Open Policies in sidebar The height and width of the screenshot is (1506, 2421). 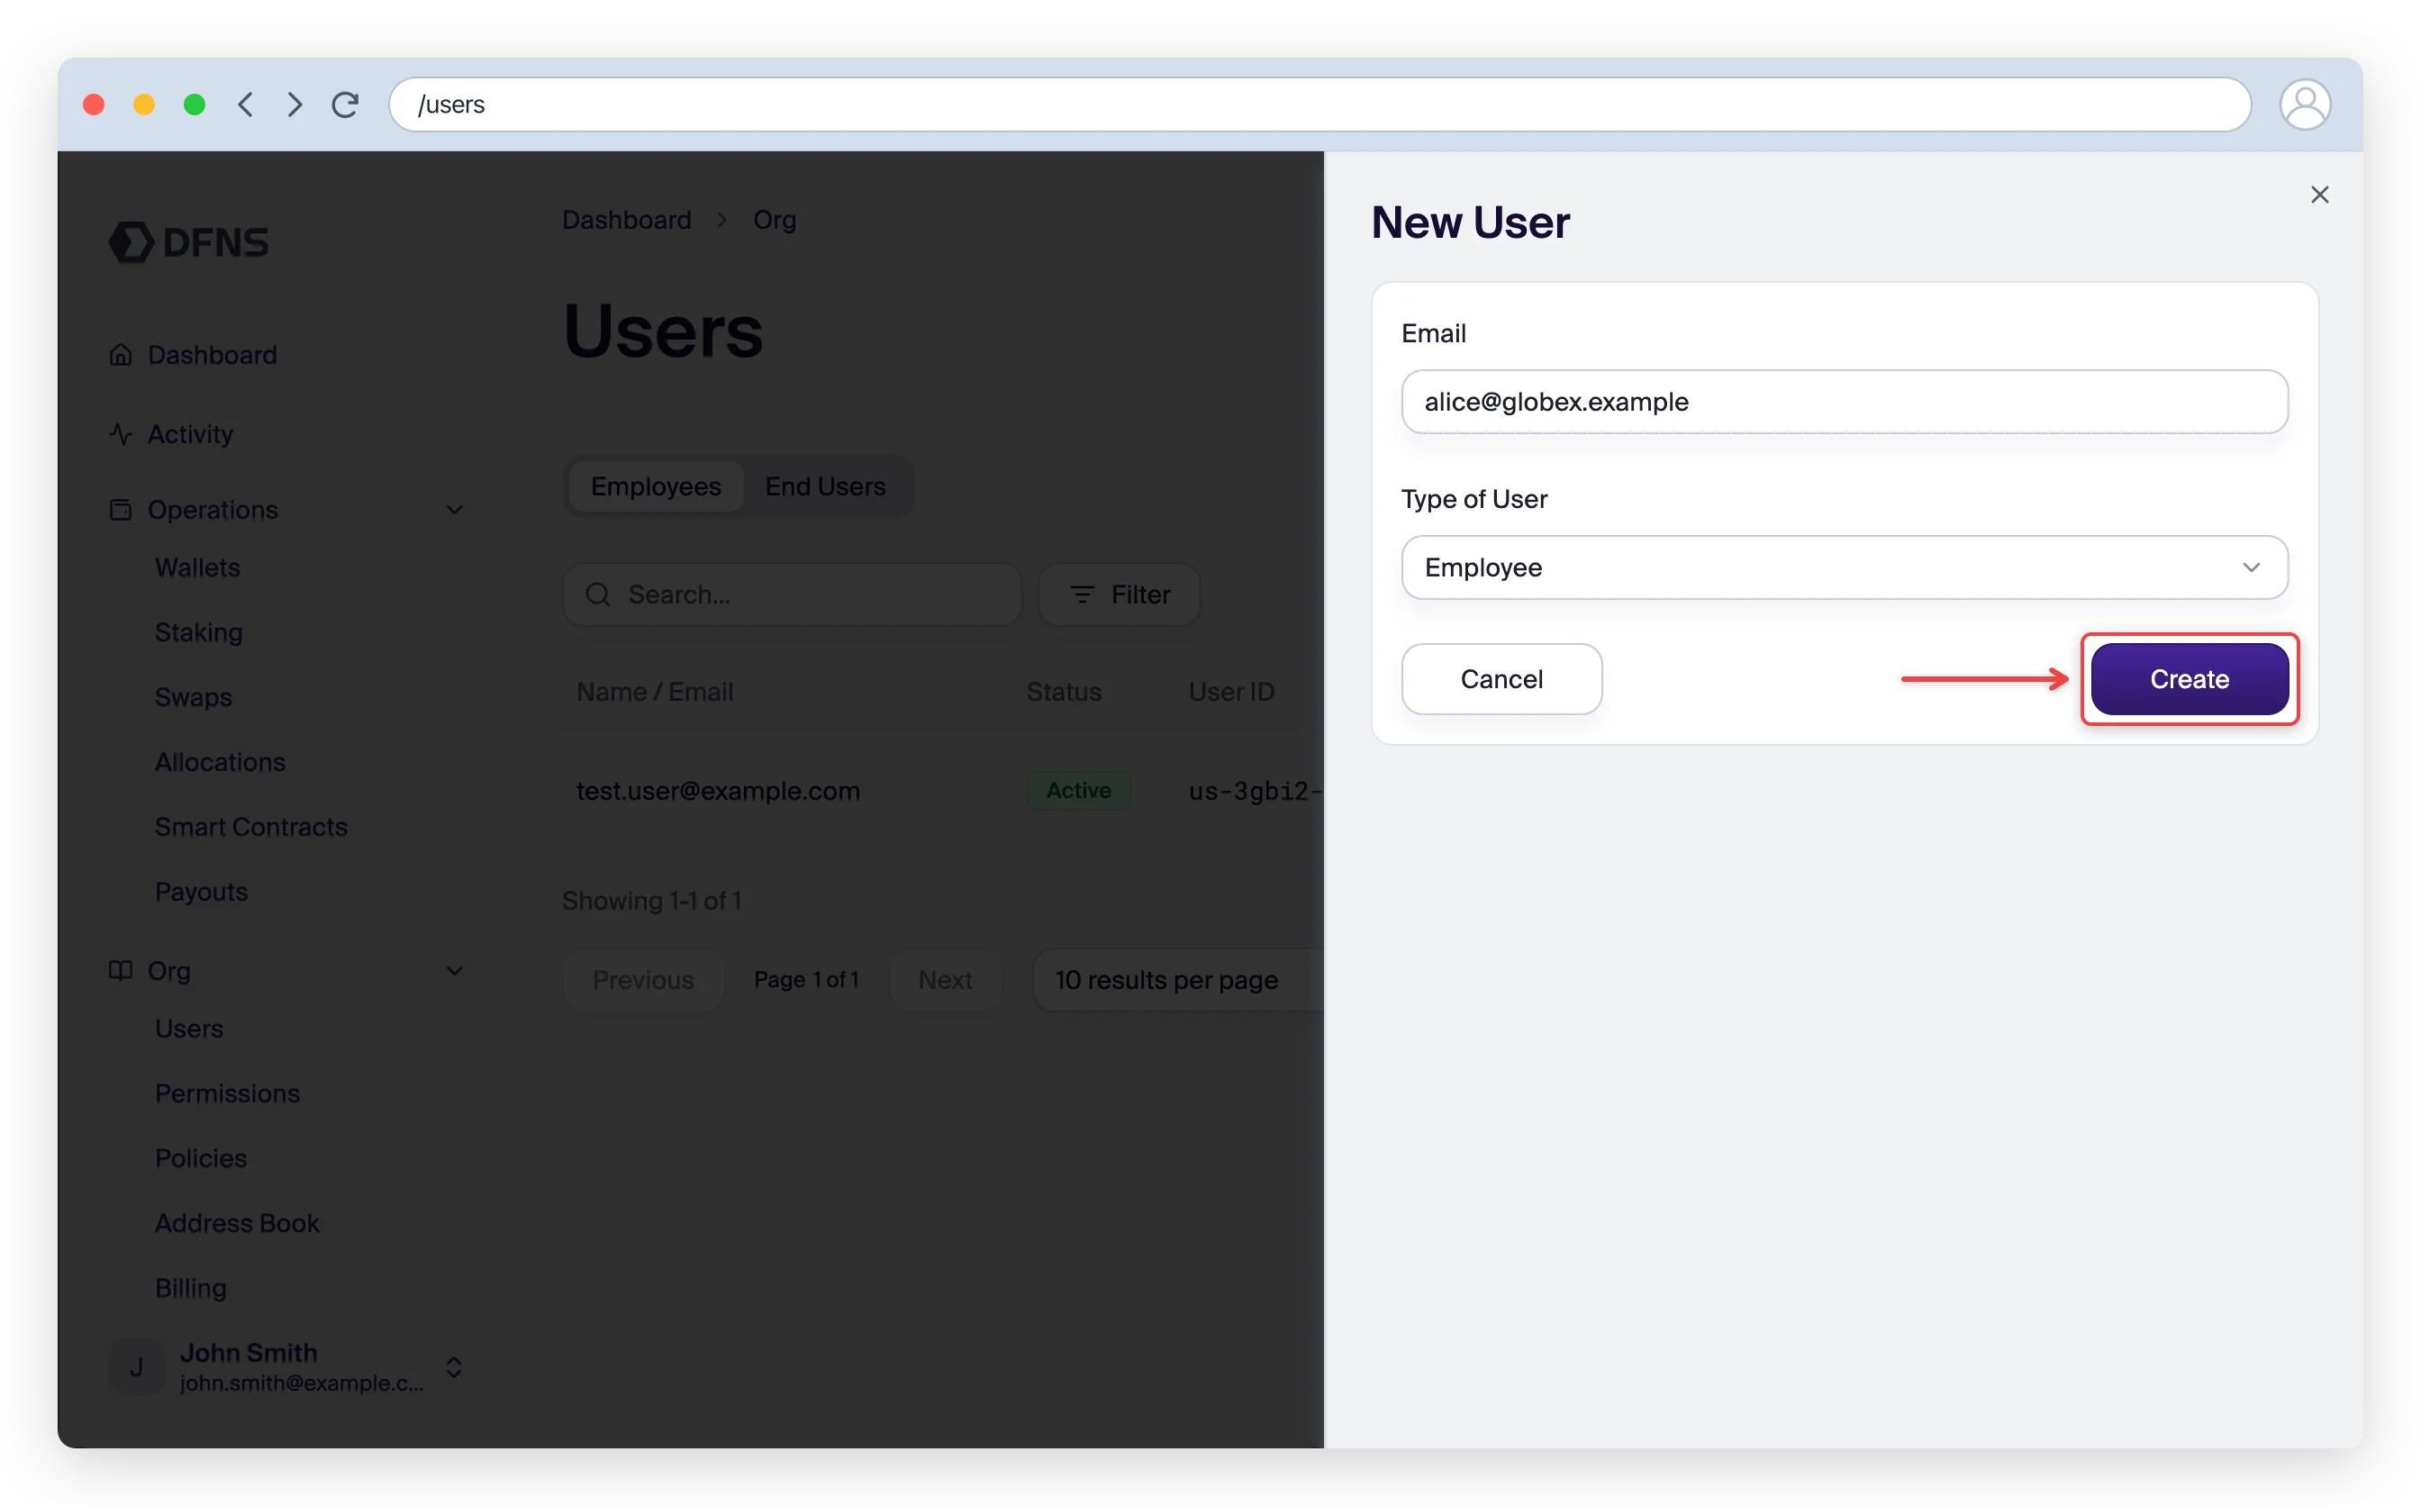click(x=200, y=1157)
